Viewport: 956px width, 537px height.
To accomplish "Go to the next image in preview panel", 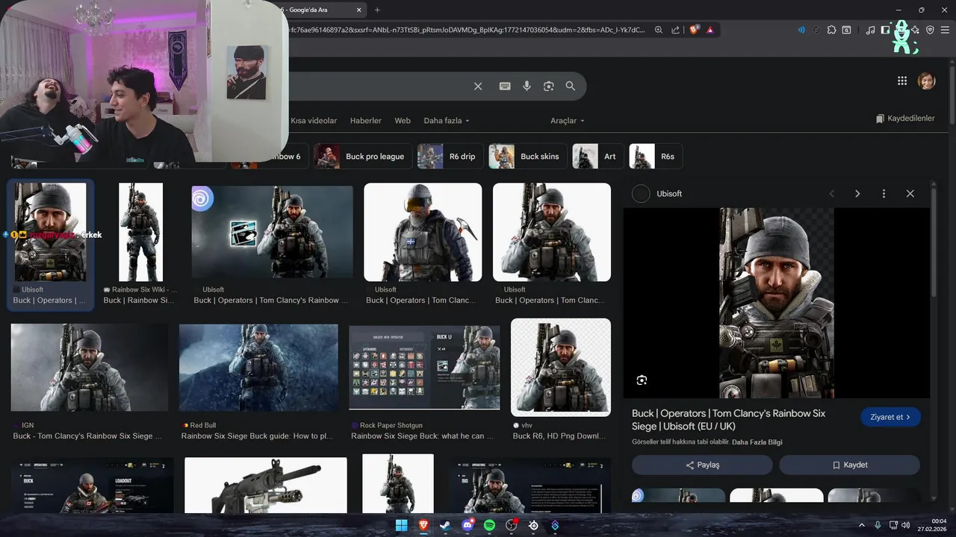I will [857, 194].
